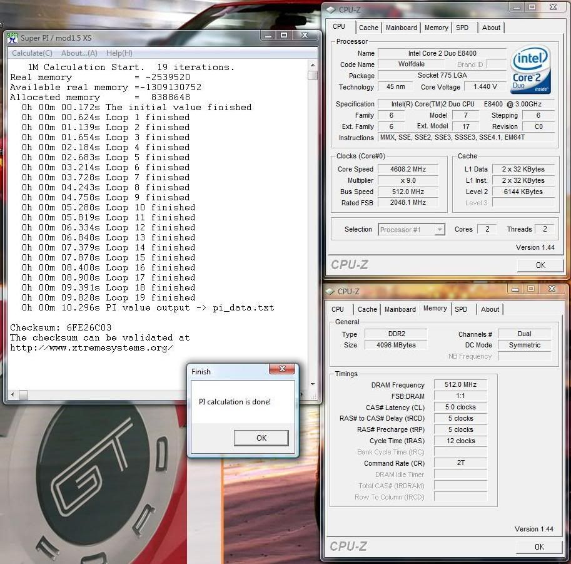Screen dimensions: 571x564
Task: Click OK in the top CPU-Z window
Action: tap(540, 265)
